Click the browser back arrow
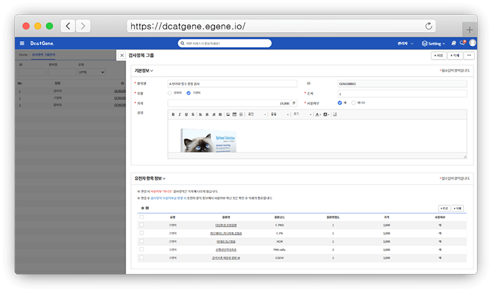Viewport: 492px width, 289px height. pyautogui.click(x=68, y=26)
